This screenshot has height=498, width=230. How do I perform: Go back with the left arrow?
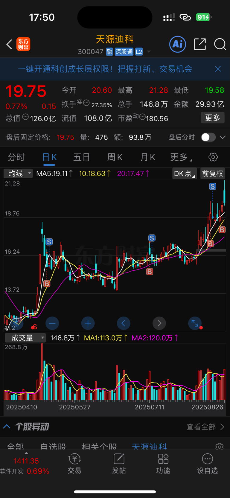pos(9,44)
